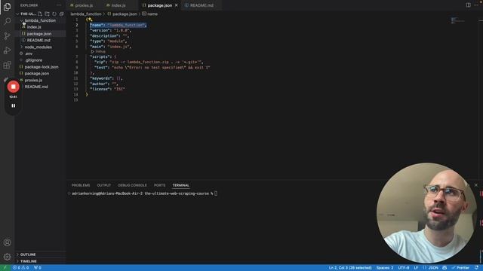Click the lightbulb code action icon
The height and width of the screenshot is (271, 483).
point(91,20)
